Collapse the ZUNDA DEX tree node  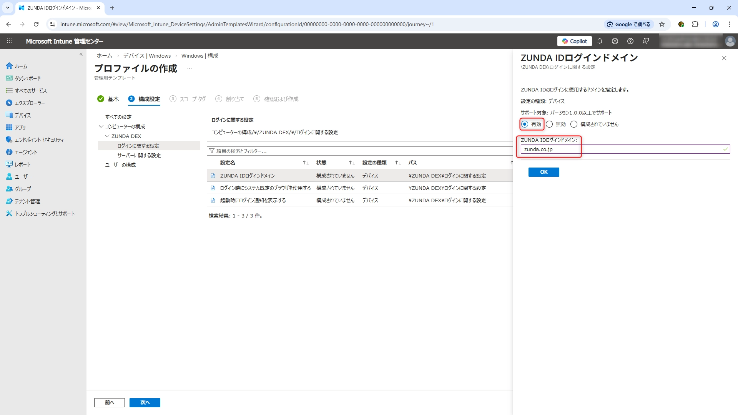point(107,136)
